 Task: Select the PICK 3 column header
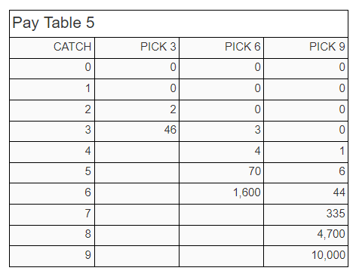[x=158, y=47]
